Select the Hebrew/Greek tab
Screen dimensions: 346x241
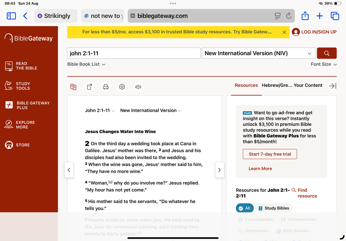pyautogui.click(x=277, y=85)
